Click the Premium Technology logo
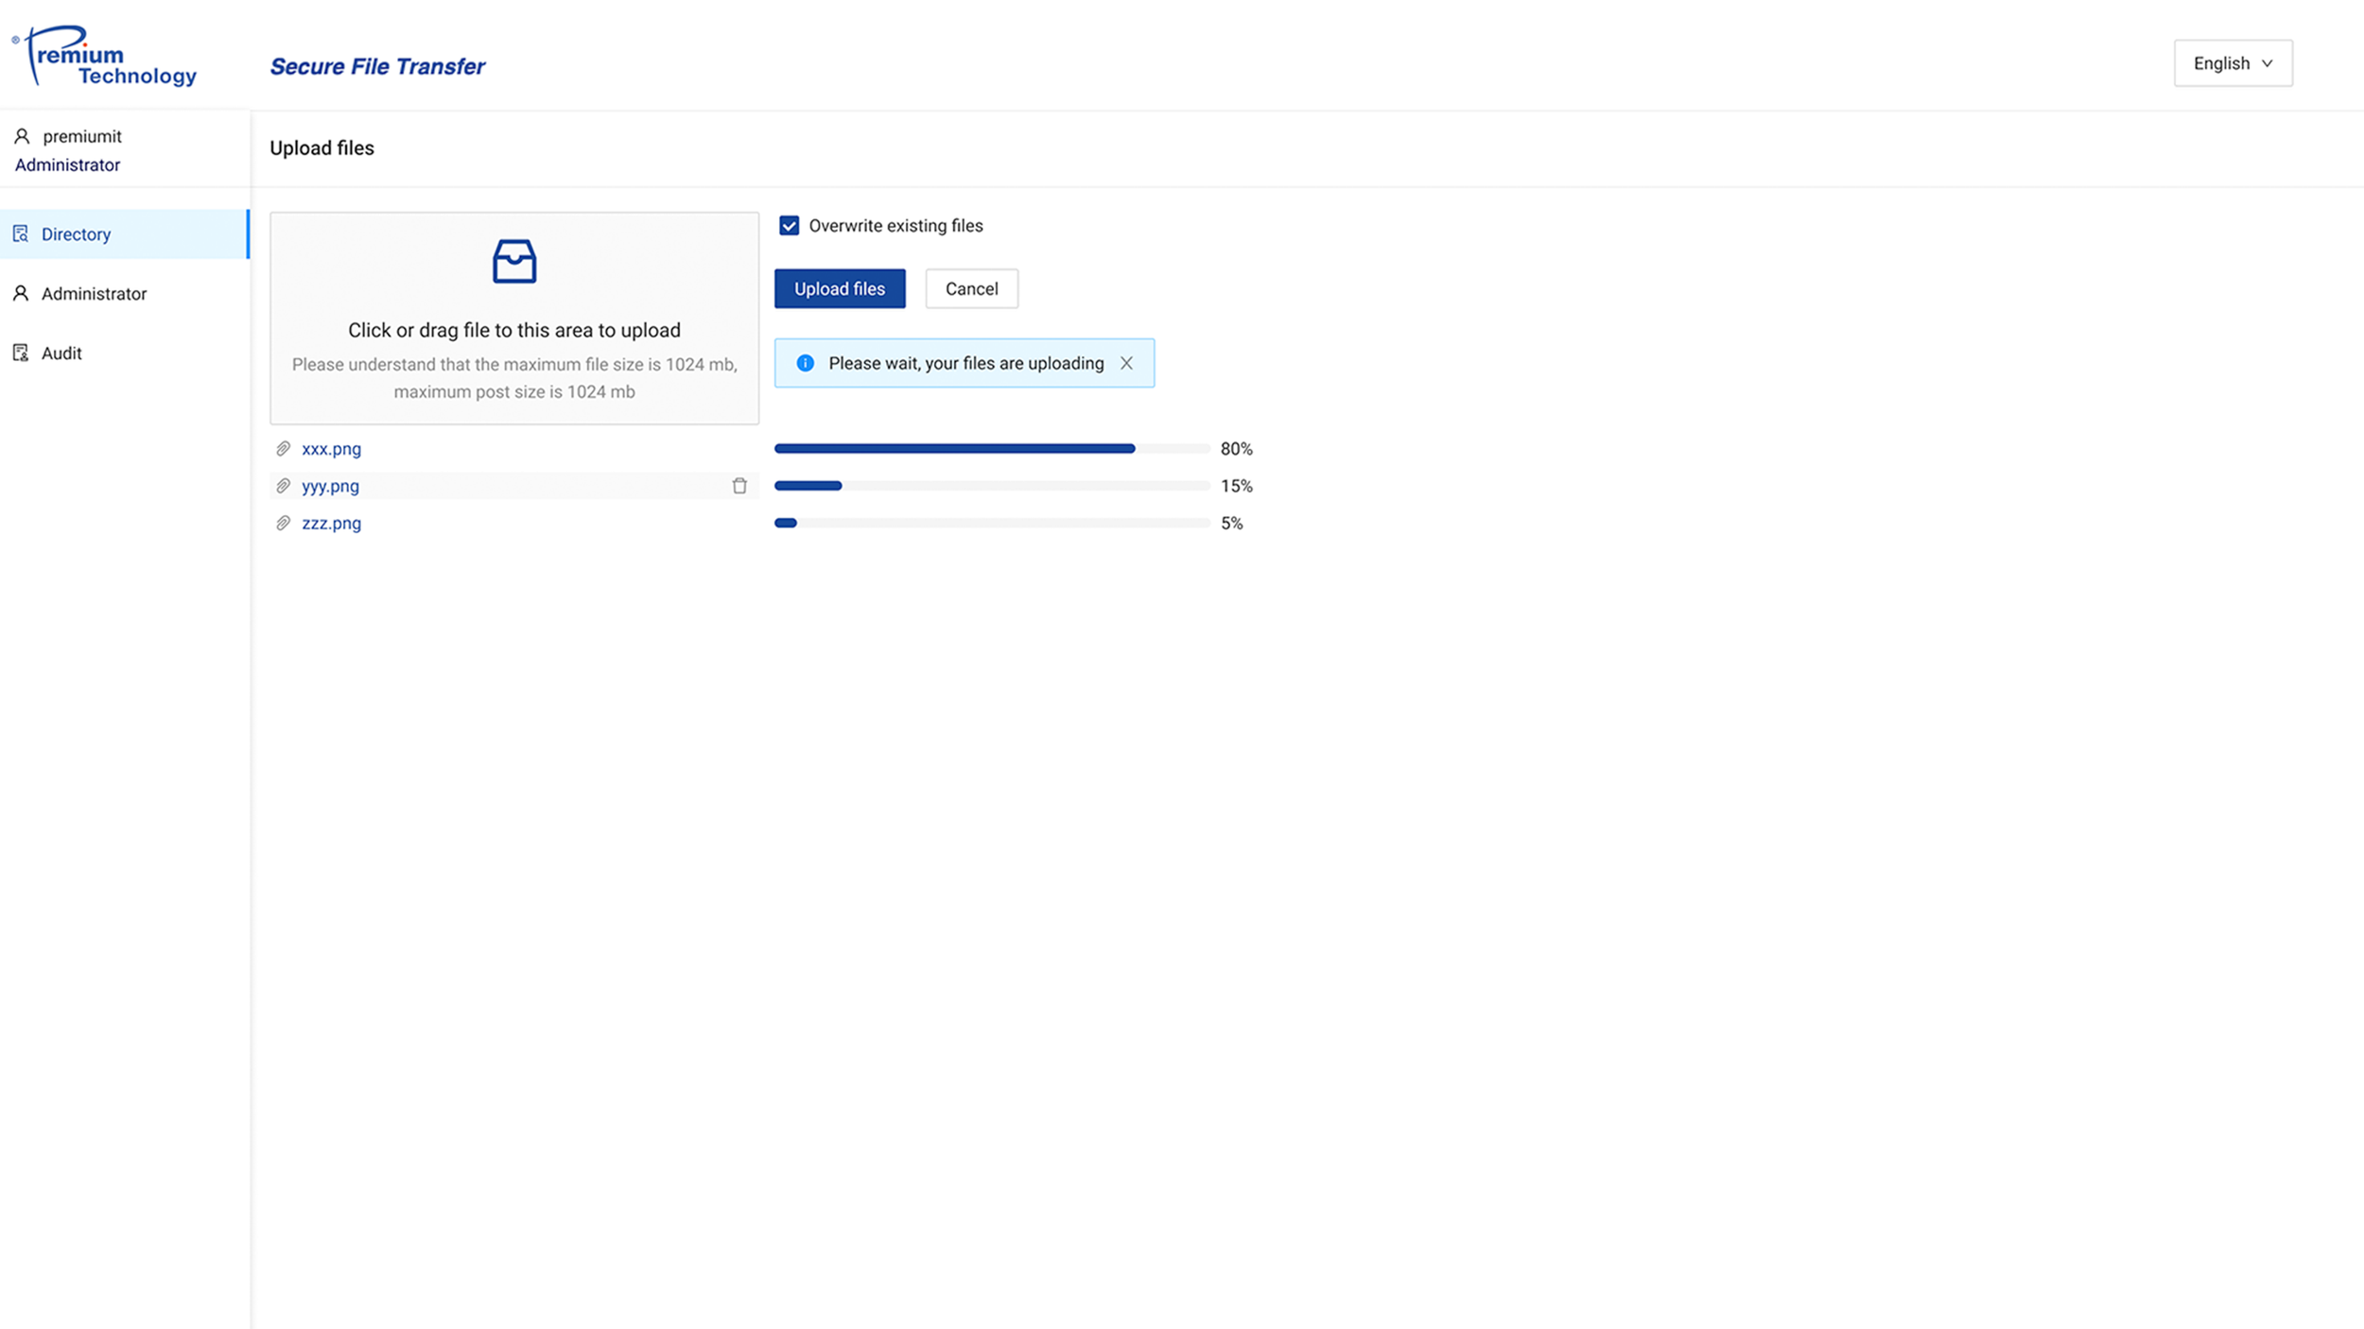2364x1329 pixels. [104, 56]
